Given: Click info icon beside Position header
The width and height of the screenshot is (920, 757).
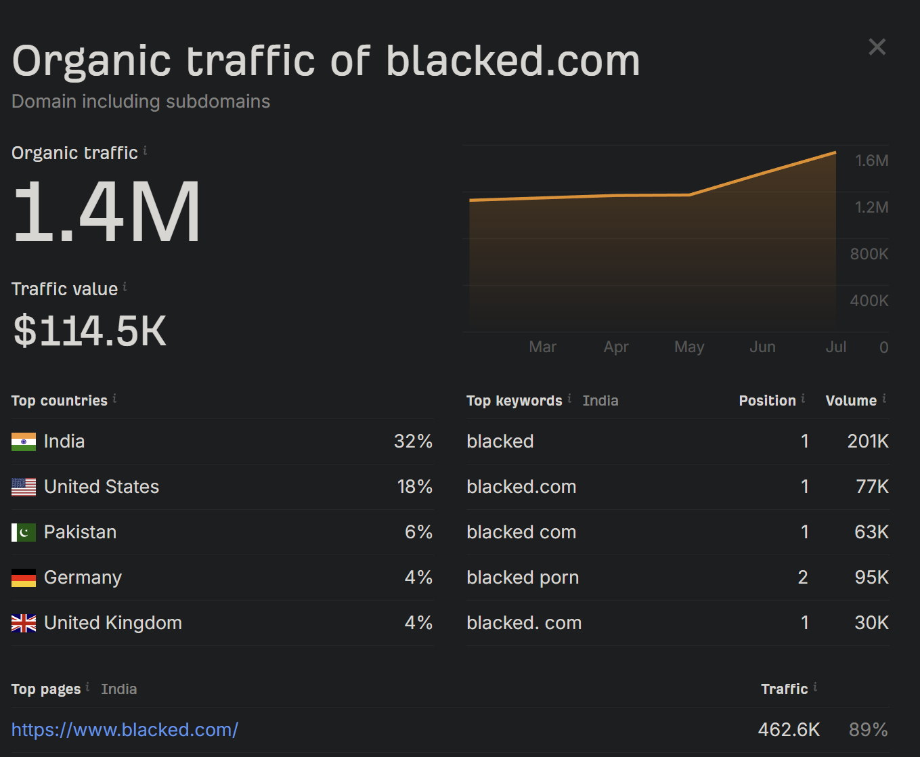Looking at the screenshot, I should tap(803, 398).
